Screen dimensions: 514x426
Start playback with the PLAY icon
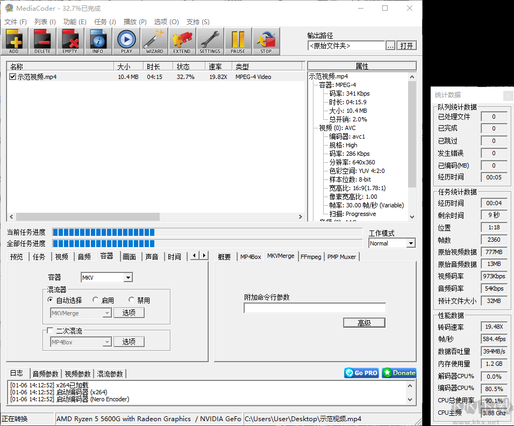click(x=126, y=41)
